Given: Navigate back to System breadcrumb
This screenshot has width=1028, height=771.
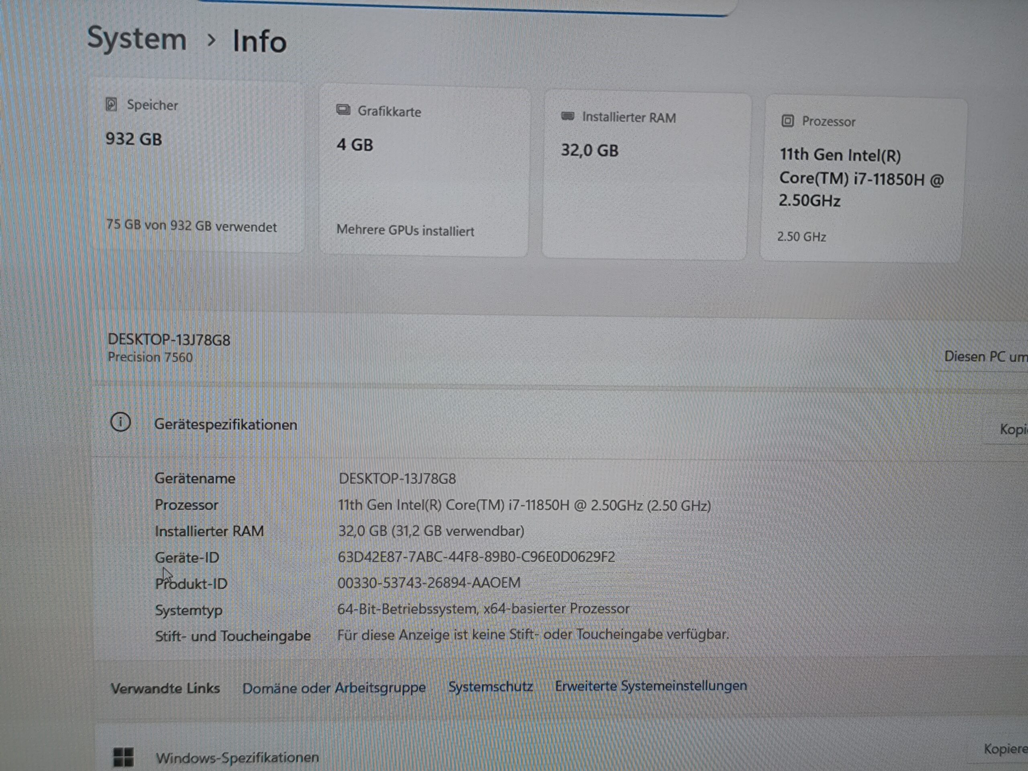Looking at the screenshot, I should [x=137, y=39].
